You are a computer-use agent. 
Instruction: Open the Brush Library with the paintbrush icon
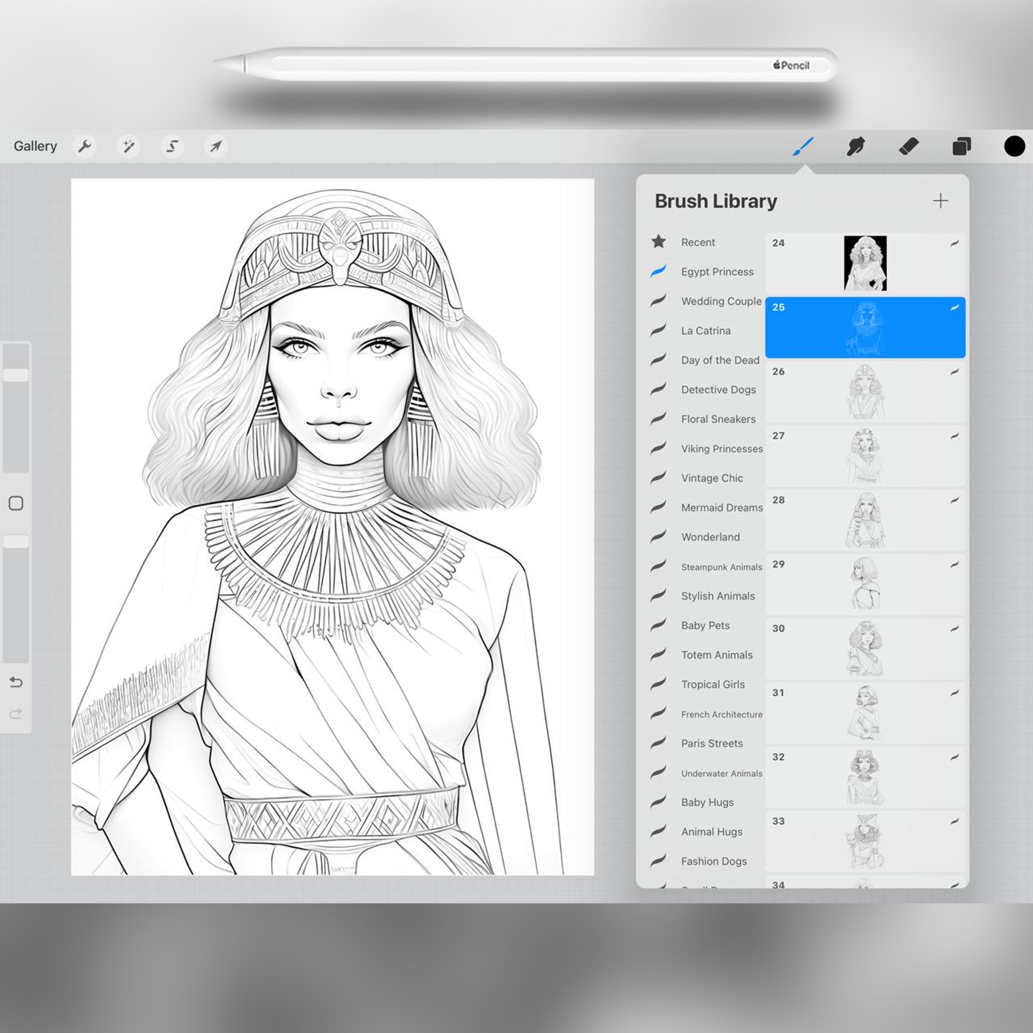click(x=804, y=146)
